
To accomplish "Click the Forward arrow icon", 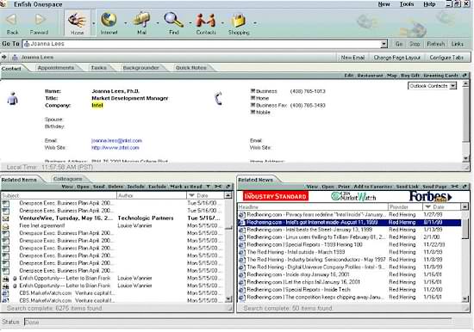I will pyautogui.click(x=40, y=20).
